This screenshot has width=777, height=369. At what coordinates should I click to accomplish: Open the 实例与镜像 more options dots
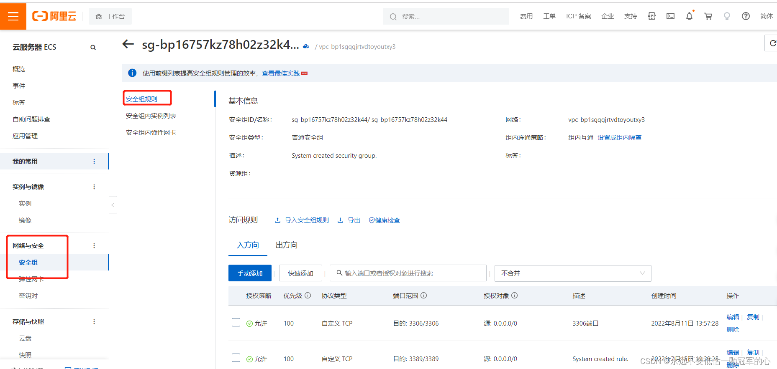[94, 187]
